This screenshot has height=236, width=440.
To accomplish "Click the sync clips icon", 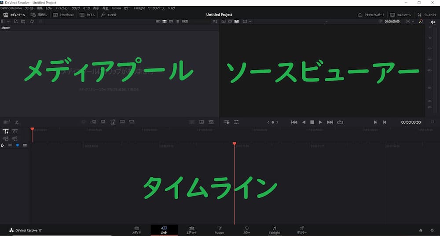I will tap(32, 21).
